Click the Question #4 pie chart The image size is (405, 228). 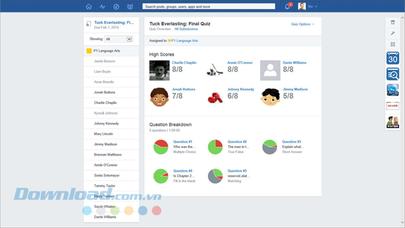[161, 176]
